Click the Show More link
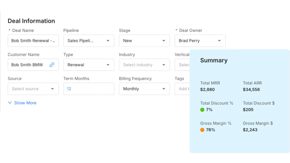The height and width of the screenshot is (163, 290). (x=25, y=103)
